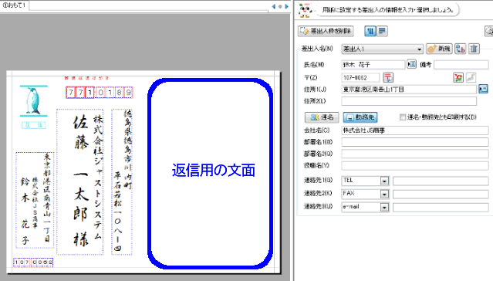The height and width of the screenshot is (281, 493).
Task: Click the penguin stamp image
Action: [x=34, y=100]
